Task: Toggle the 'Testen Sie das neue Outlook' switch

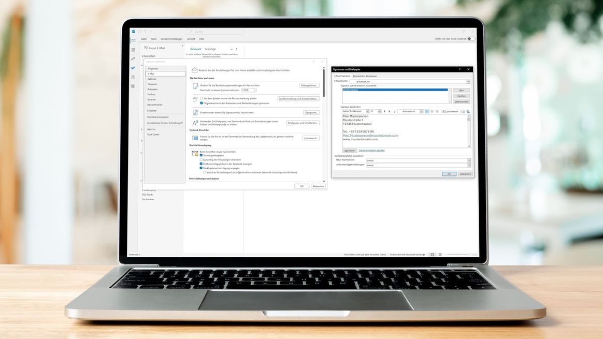Action: coord(471,39)
